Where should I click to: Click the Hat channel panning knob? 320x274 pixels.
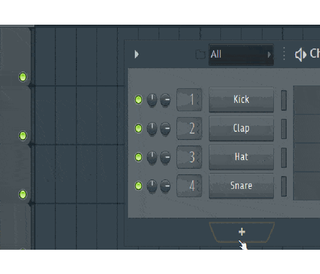(x=152, y=157)
